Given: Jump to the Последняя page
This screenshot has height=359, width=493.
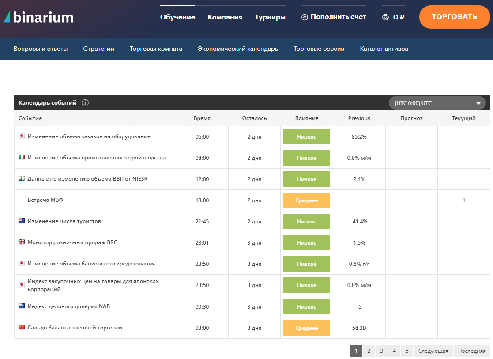Looking at the screenshot, I should coord(471,351).
